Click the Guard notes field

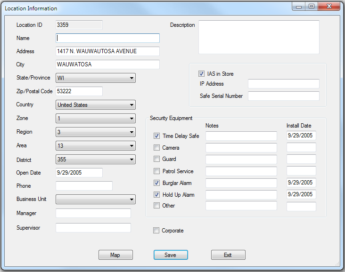point(241,160)
